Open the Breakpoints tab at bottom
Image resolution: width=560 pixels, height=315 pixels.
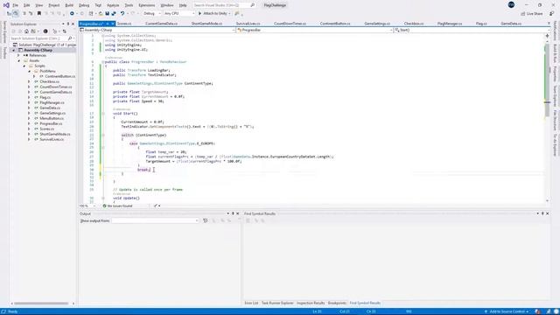pos(337,303)
